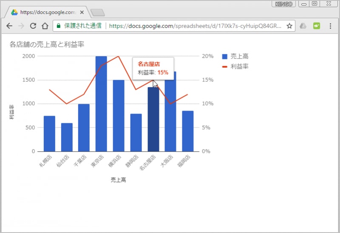
Task: Click the 札幌店 bar
Action: (49, 133)
